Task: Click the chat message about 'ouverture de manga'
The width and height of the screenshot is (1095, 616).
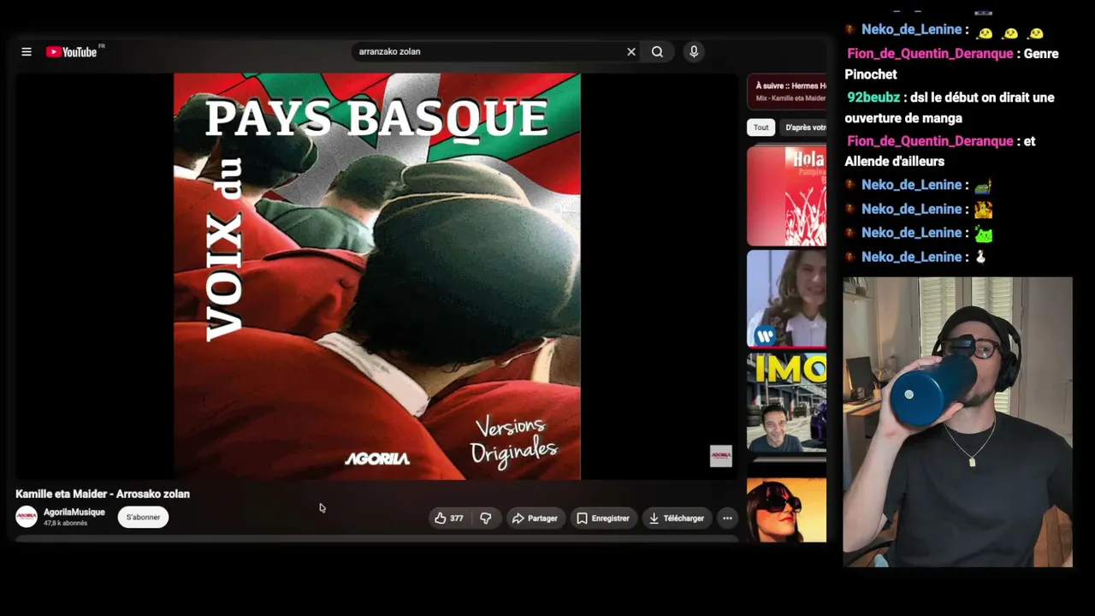Action: pyautogui.click(x=950, y=108)
